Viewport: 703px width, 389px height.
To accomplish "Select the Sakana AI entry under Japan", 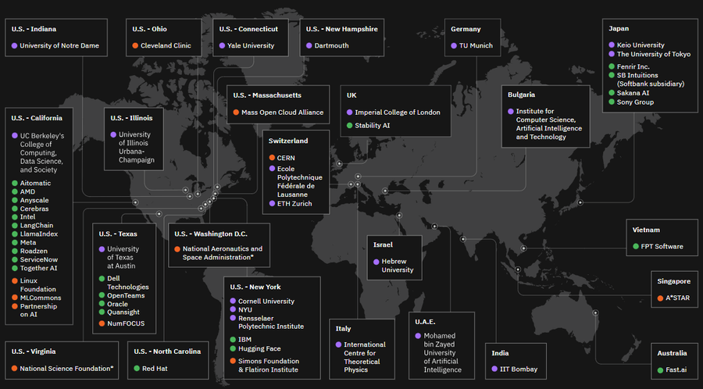I will click(x=633, y=92).
